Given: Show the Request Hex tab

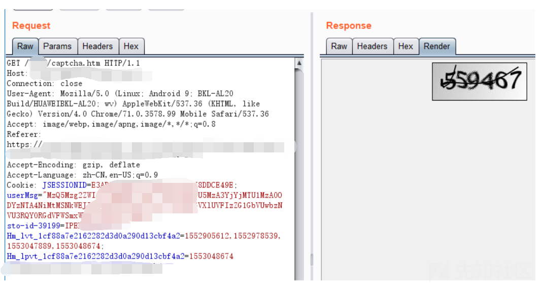Looking at the screenshot, I should pos(131,46).
